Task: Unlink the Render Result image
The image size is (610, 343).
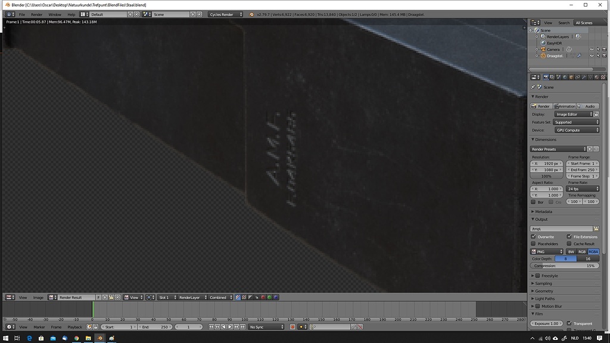Action: [x=117, y=297]
